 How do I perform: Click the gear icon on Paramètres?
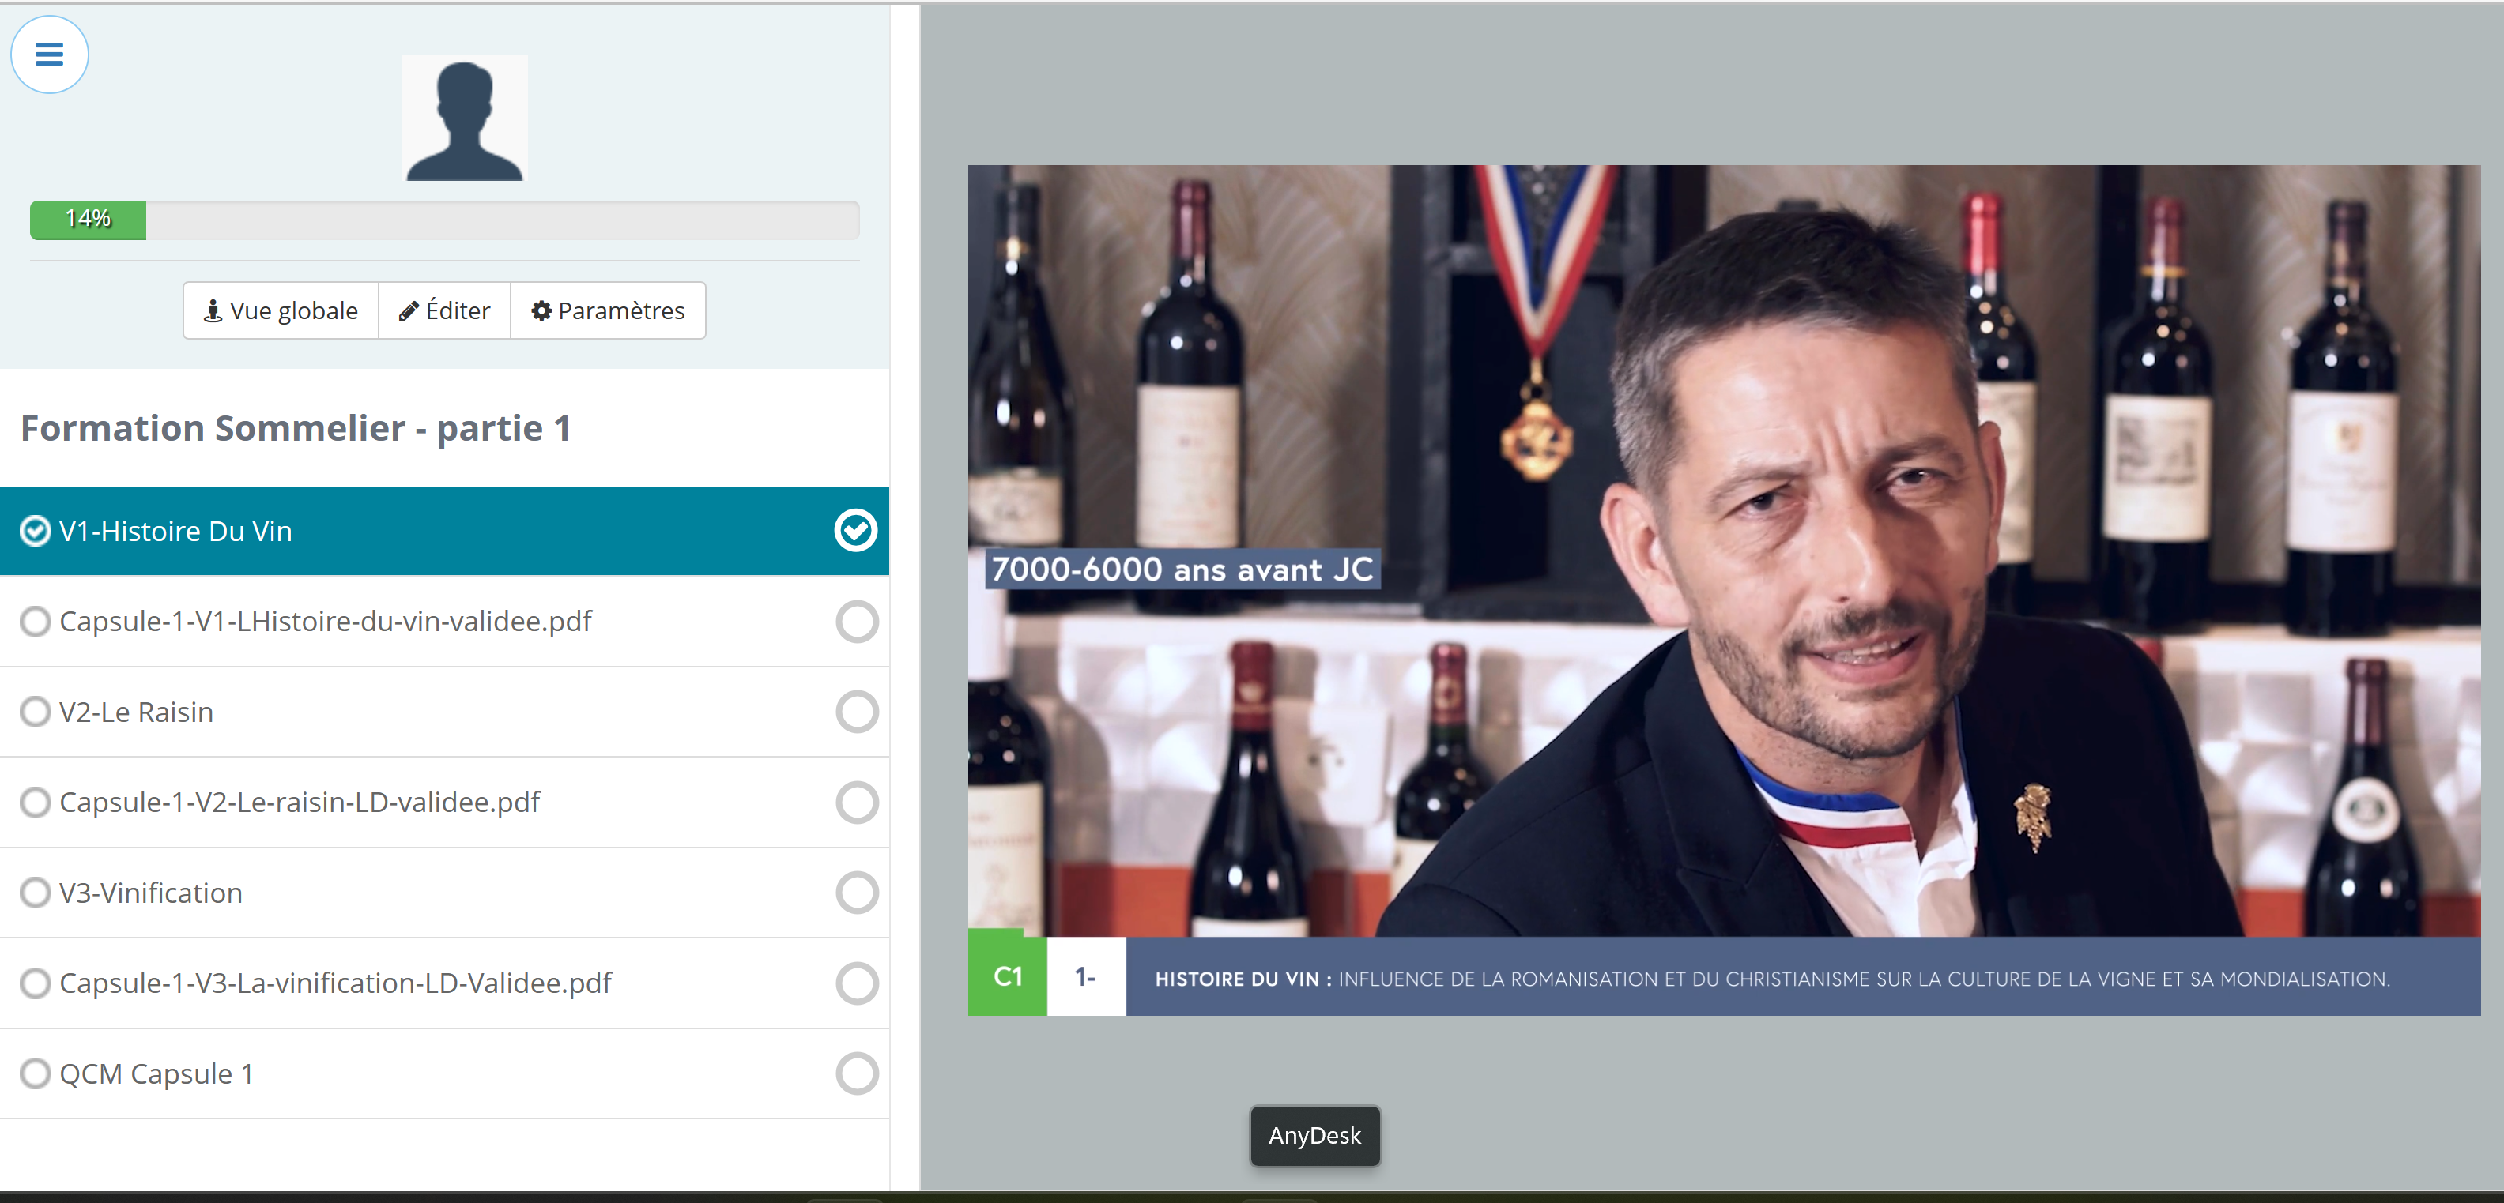pyautogui.click(x=541, y=311)
